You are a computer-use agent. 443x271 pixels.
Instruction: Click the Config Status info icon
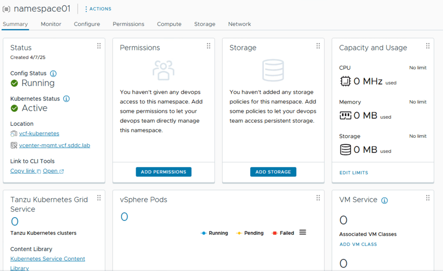point(53,74)
